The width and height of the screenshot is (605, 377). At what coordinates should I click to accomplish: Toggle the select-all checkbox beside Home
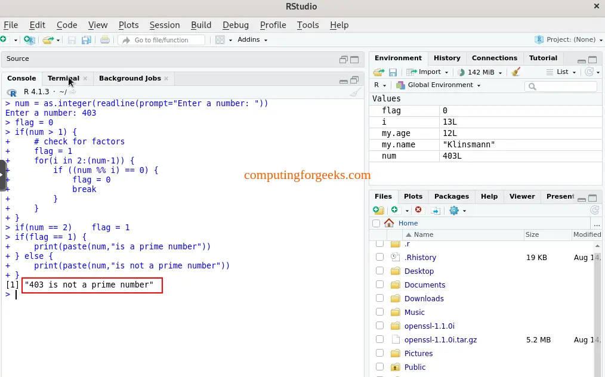pyautogui.click(x=376, y=224)
